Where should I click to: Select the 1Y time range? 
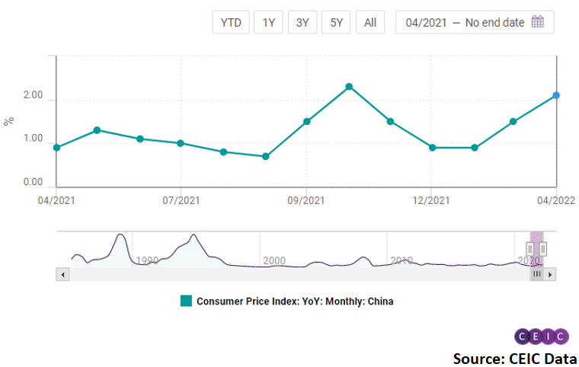coord(269,22)
